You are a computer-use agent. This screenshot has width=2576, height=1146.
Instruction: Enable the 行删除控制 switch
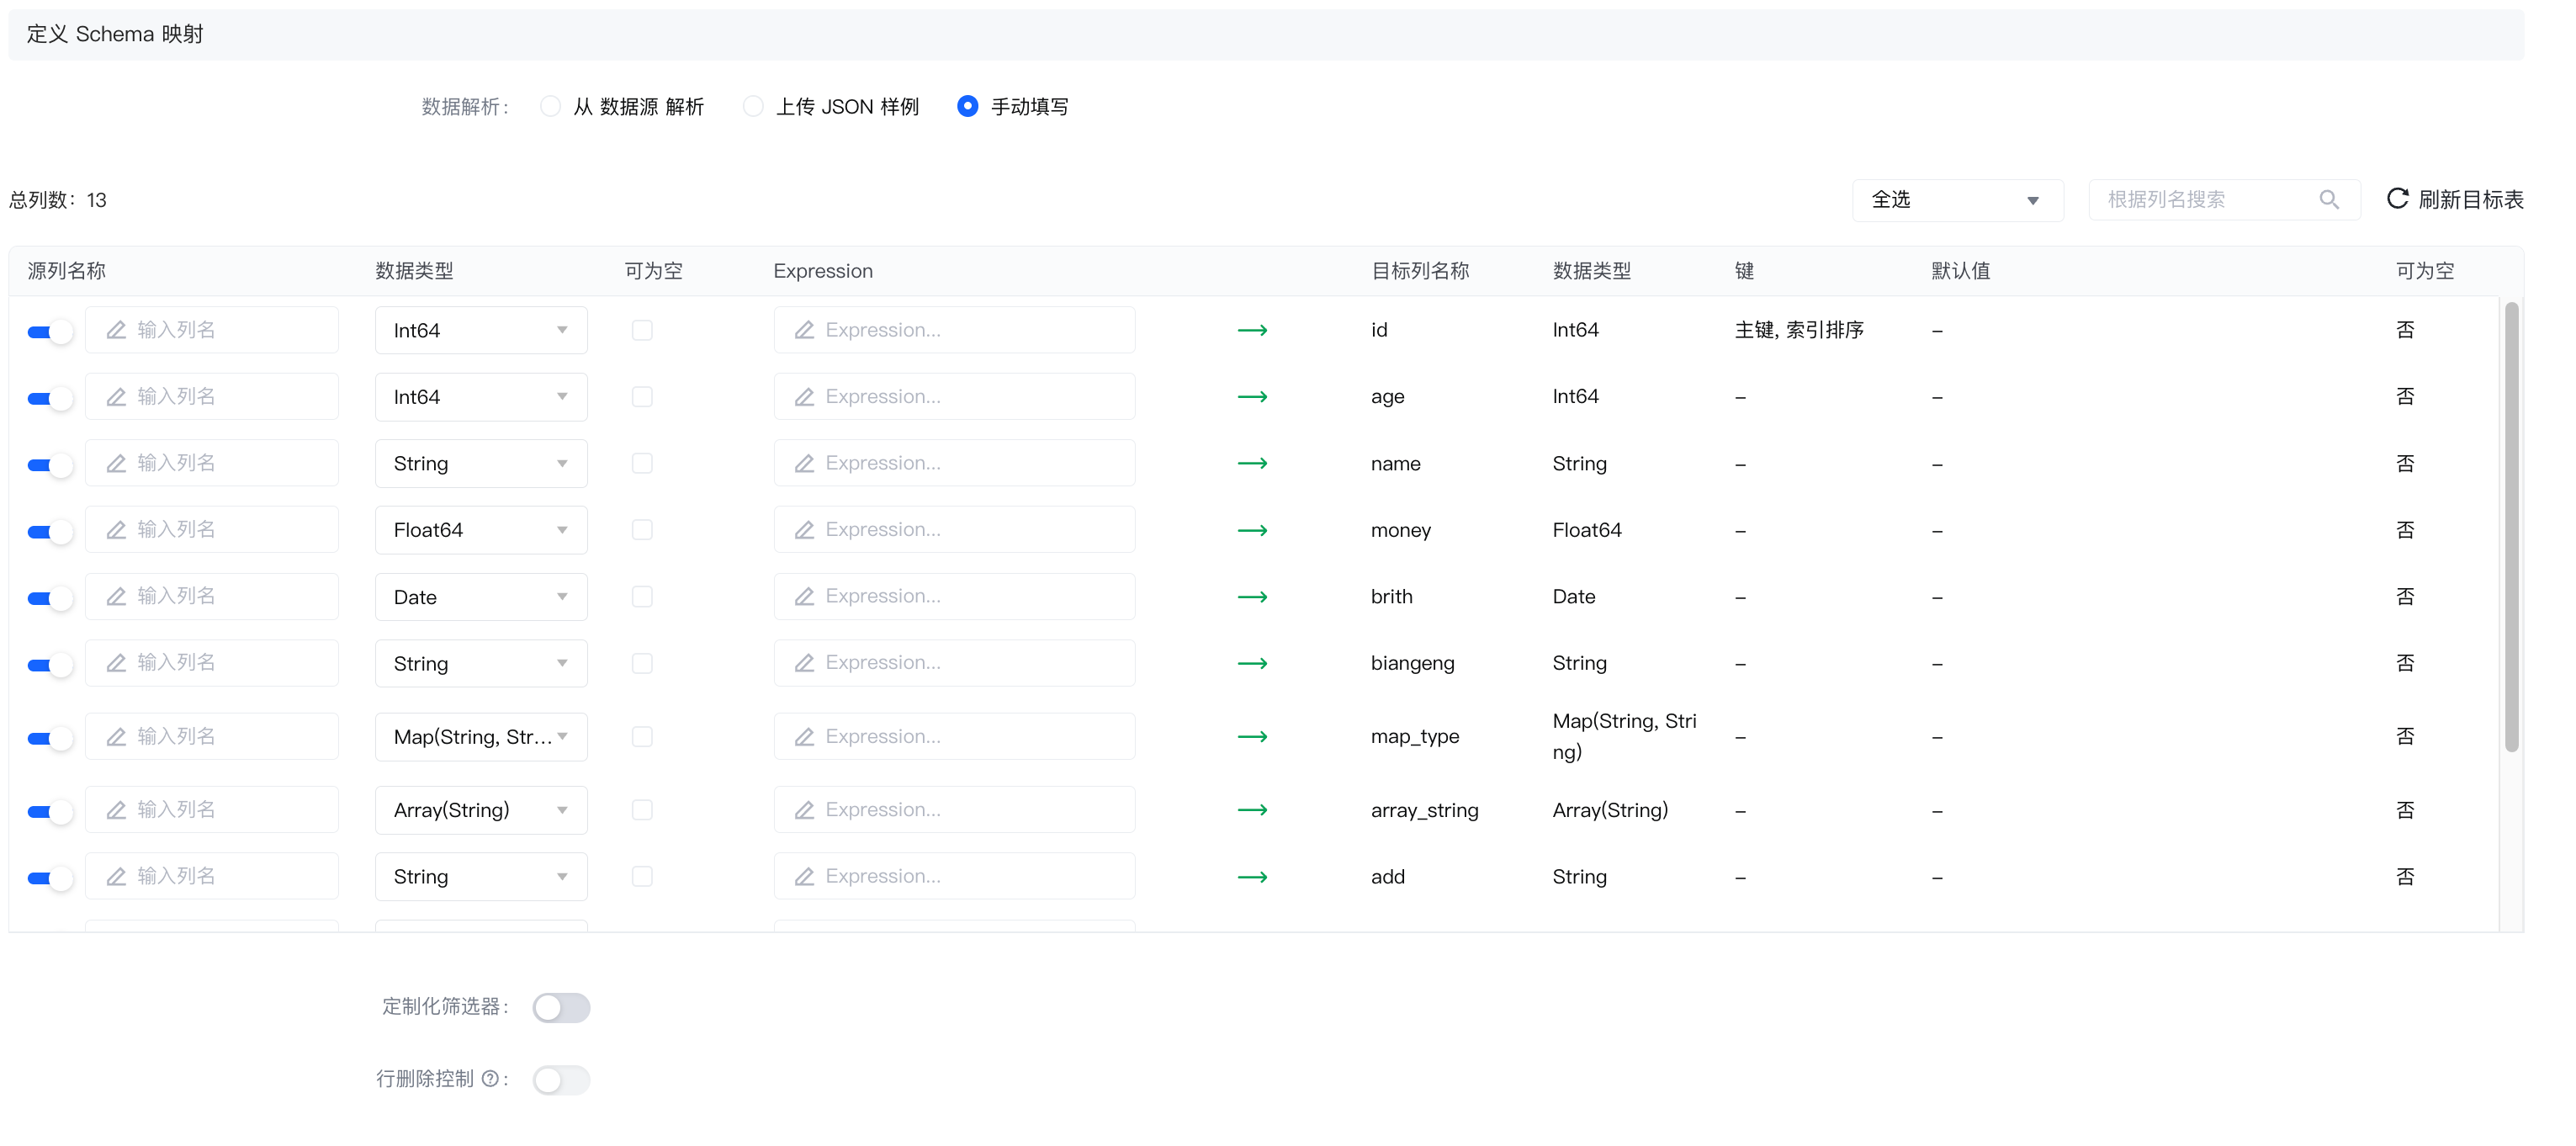coord(561,1079)
